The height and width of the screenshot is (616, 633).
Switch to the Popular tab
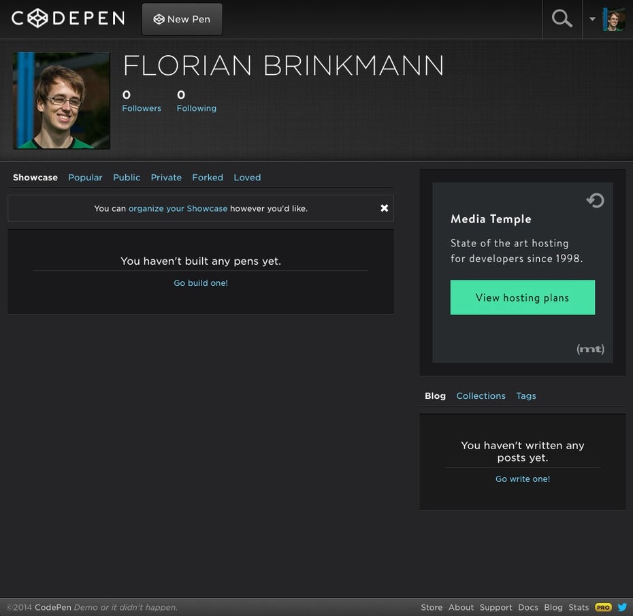point(85,178)
